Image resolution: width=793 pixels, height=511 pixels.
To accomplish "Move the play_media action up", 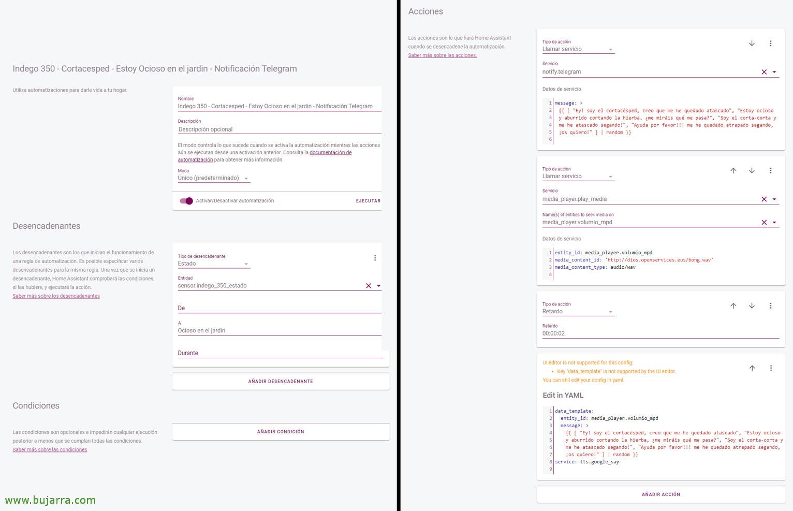I will tap(733, 171).
